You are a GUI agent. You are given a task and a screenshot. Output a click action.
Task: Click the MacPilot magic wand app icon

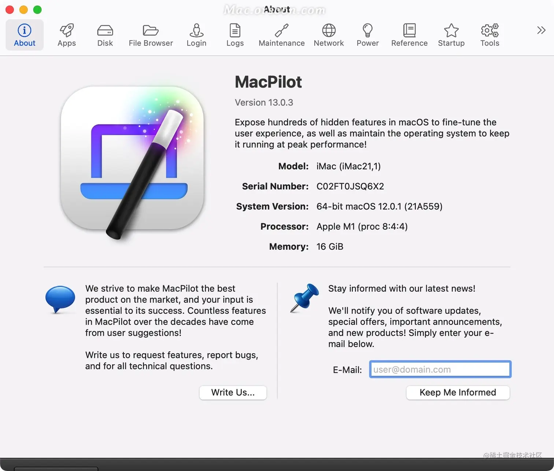(132, 161)
